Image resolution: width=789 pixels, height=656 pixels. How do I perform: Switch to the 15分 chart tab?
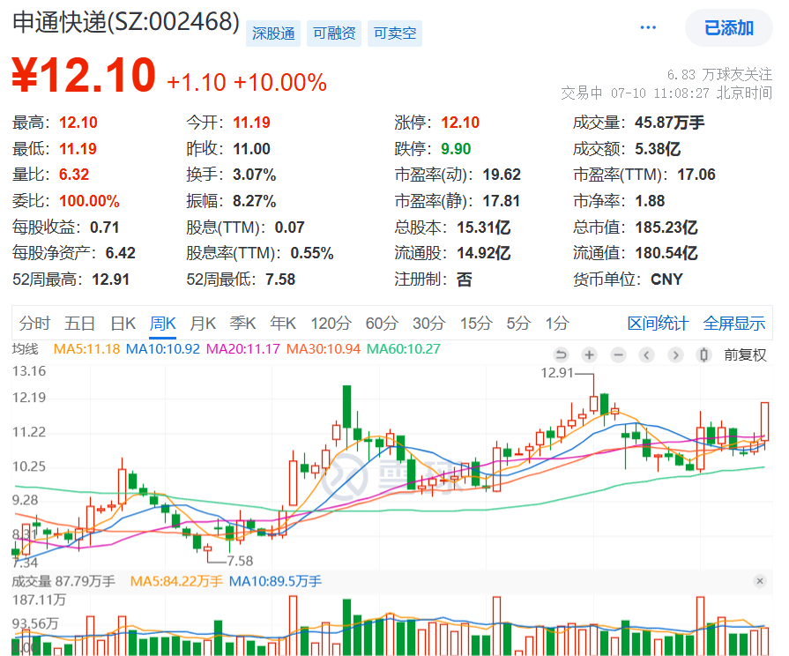[475, 324]
